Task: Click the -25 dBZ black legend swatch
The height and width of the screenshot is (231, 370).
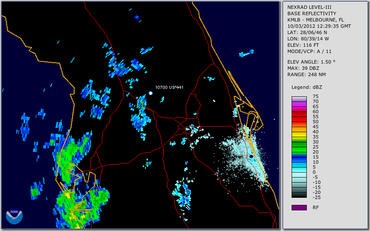Action: [x=299, y=195]
